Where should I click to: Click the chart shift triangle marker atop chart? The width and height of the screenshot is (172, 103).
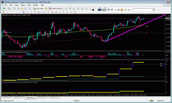(x=146, y=15)
